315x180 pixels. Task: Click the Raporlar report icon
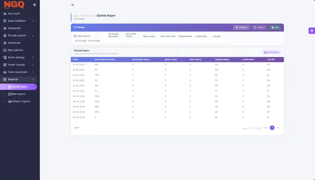point(5,79)
